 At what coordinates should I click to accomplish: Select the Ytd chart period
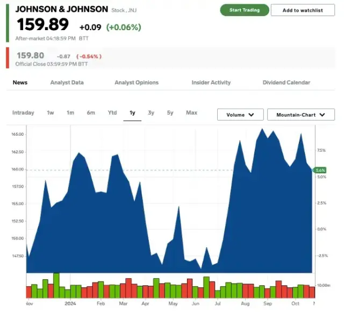pos(112,112)
